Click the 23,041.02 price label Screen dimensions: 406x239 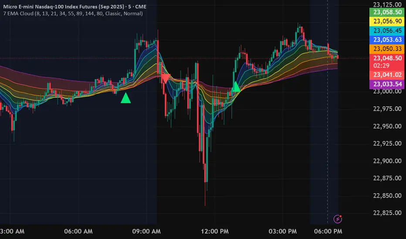coord(387,75)
